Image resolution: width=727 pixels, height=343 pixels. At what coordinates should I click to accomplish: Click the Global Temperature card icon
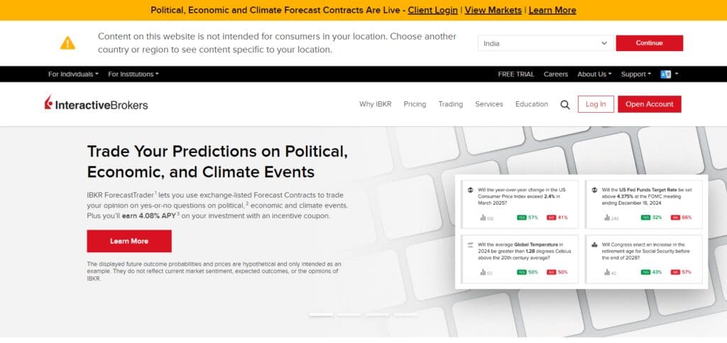click(x=470, y=244)
